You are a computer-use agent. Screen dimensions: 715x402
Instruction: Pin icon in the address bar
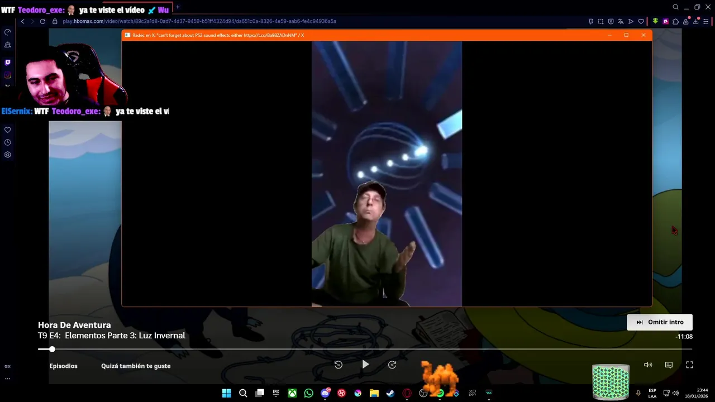click(x=590, y=21)
